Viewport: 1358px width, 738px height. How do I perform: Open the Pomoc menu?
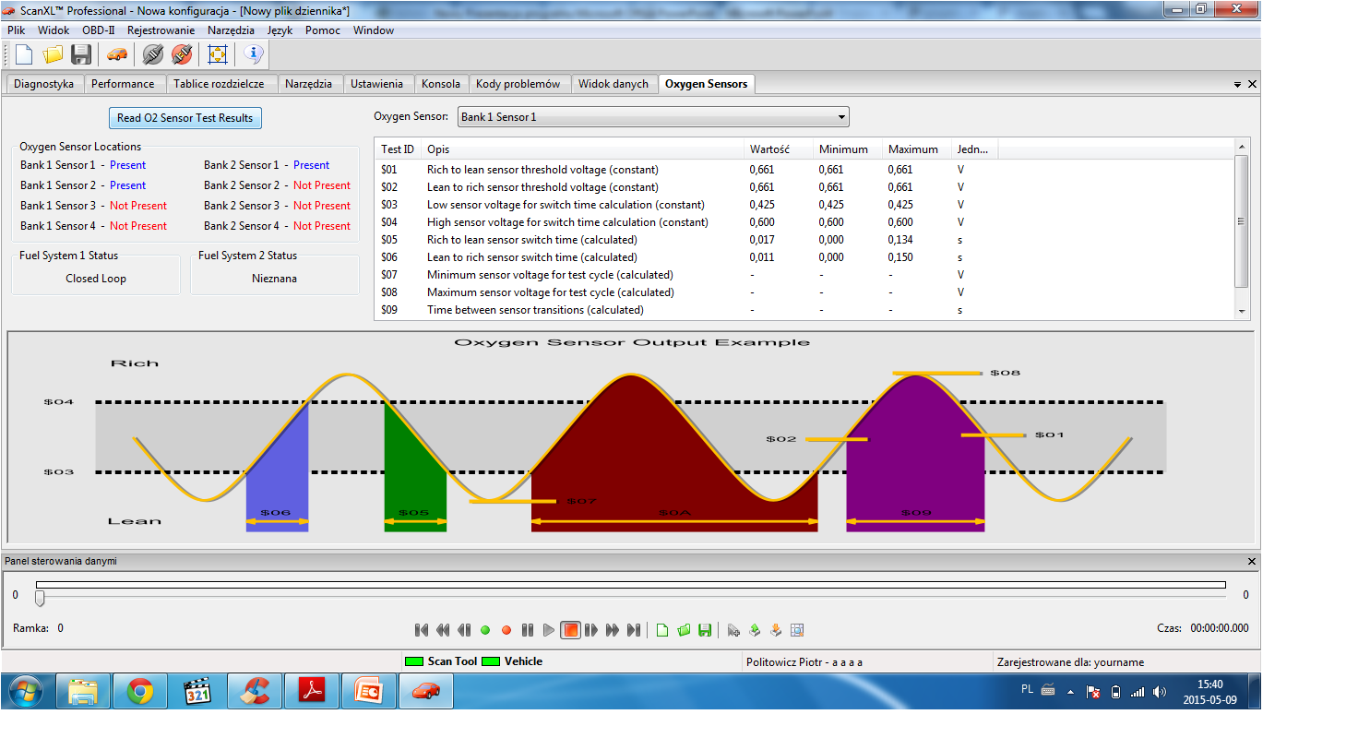(x=323, y=30)
